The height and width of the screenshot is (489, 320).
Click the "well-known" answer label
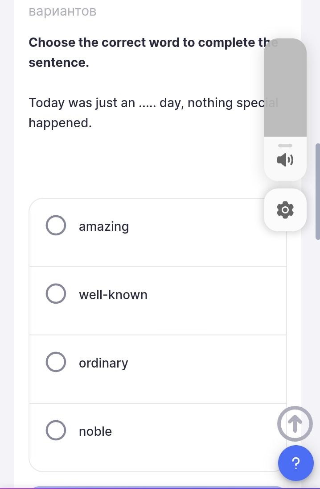(113, 295)
